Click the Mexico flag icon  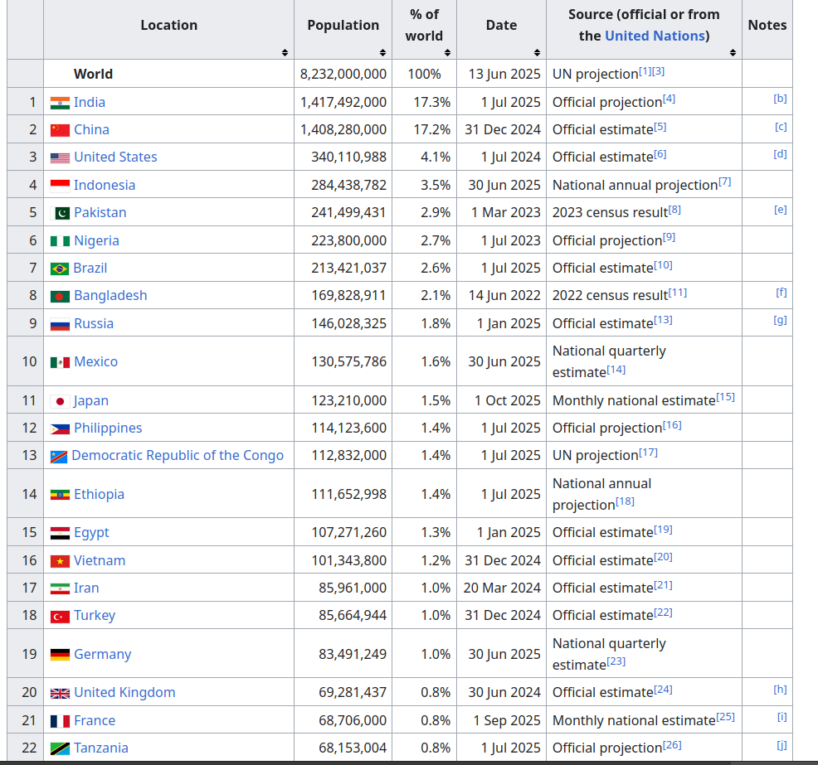click(60, 362)
